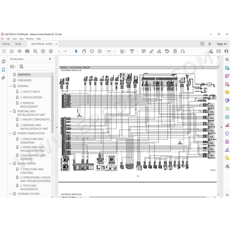Viewport: 230px width, 230px height.
Task: Open Page Thumbnails panel icon
Action: click(4, 61)
